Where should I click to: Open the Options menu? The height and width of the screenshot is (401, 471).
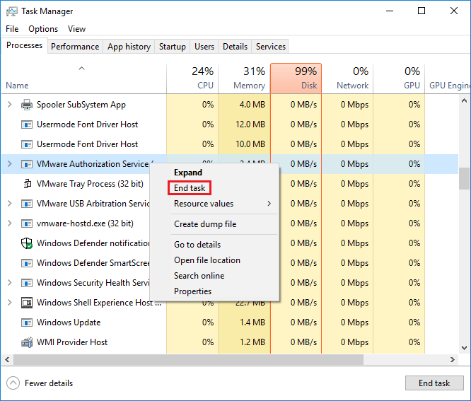click(43, 29)
